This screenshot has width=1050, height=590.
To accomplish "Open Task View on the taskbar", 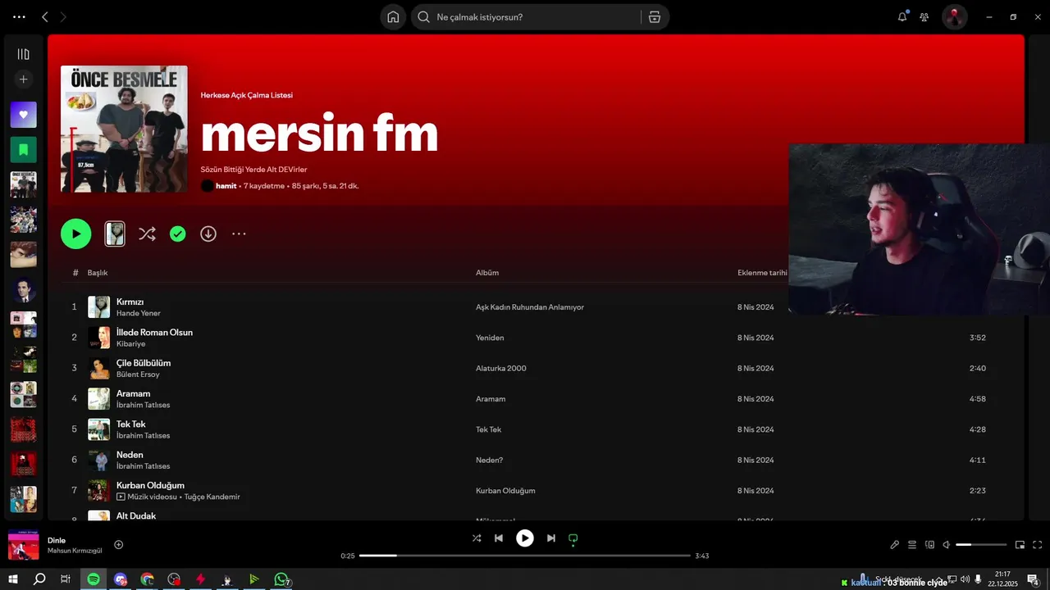I will (x=66, y=579).
